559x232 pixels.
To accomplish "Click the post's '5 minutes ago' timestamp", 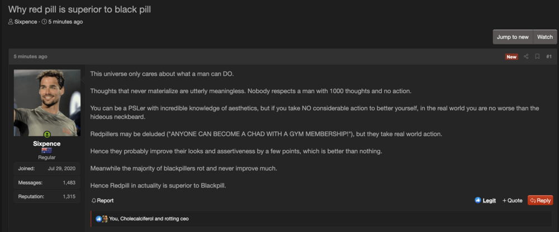I will 30,56.
